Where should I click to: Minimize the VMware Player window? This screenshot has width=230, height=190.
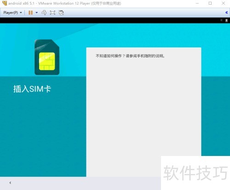click(197, 3)
